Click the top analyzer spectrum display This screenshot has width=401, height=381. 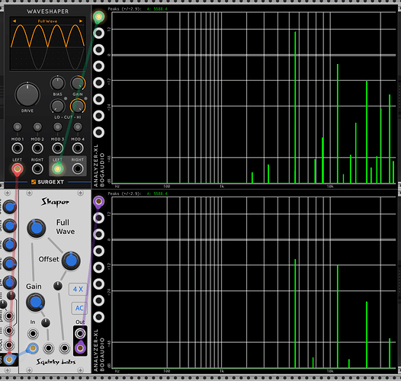pos(254,98)
